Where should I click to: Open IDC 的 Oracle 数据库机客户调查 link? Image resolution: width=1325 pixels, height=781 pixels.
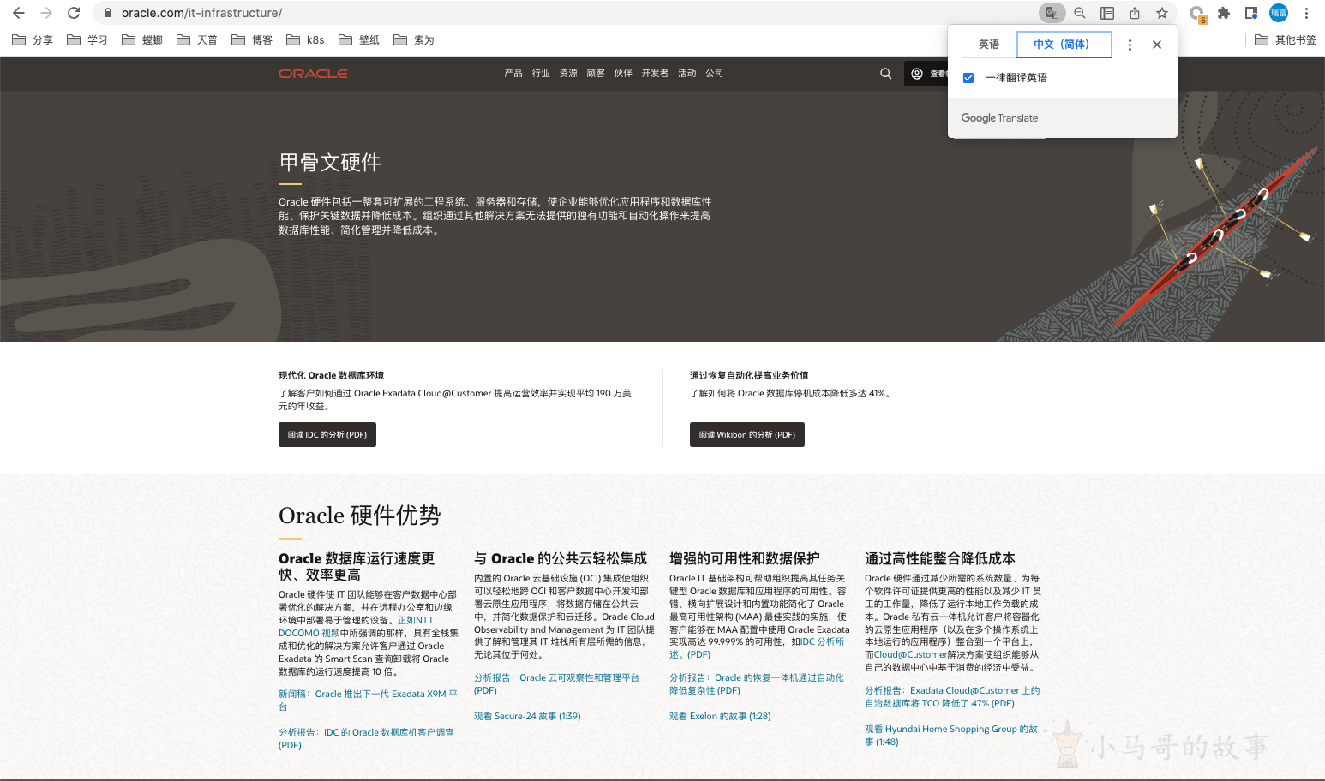click(x=366, y=739)
